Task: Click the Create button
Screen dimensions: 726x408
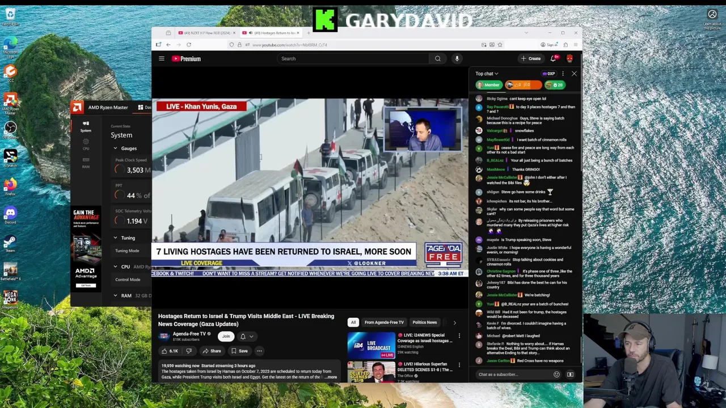Action: 531,58
